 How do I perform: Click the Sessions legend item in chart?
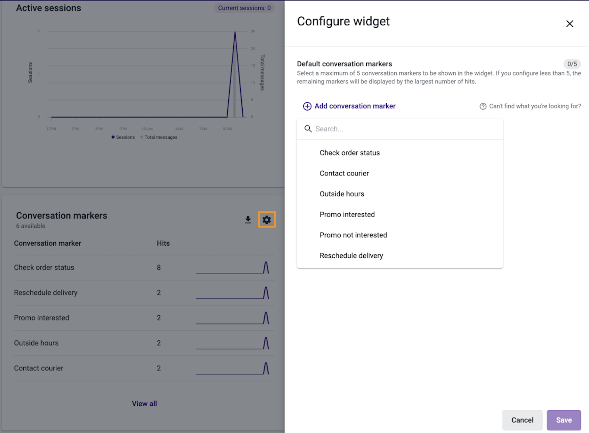point(123,137)
